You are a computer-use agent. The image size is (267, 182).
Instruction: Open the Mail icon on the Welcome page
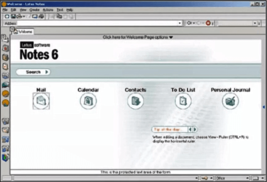[41, 101]
